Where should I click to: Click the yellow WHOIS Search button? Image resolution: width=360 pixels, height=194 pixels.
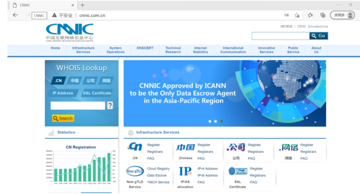click(63, 118)
